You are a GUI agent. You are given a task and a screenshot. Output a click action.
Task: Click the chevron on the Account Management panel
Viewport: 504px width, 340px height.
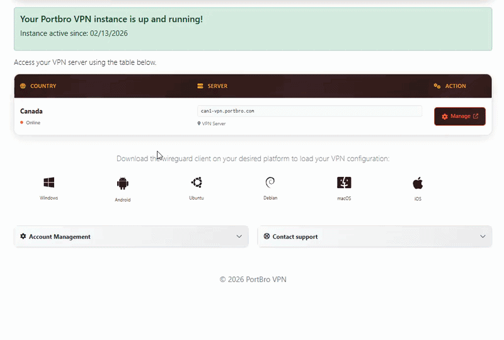pos(239,237)
